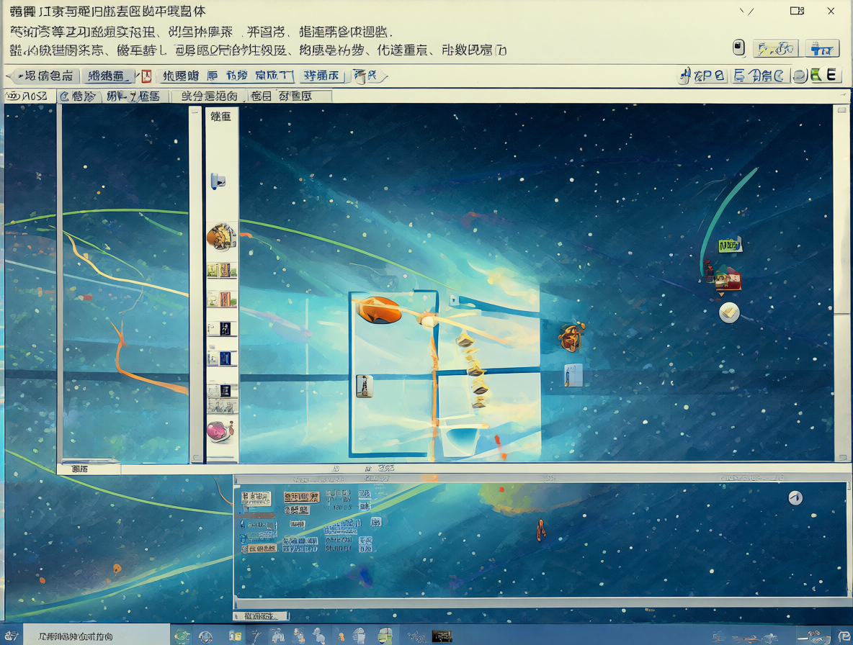
Task: Open the first tab in the second toolbar row
Action: click(30, 96)
